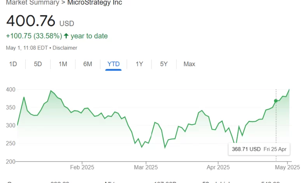
Task: Click the Apr 2025 axis label
Action: [x=218, y=167]
